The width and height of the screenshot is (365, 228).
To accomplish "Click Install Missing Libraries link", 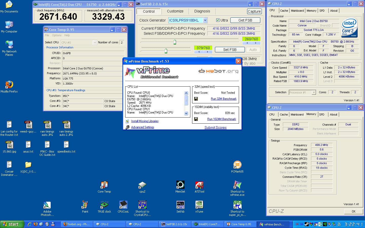I will (145, 121).
